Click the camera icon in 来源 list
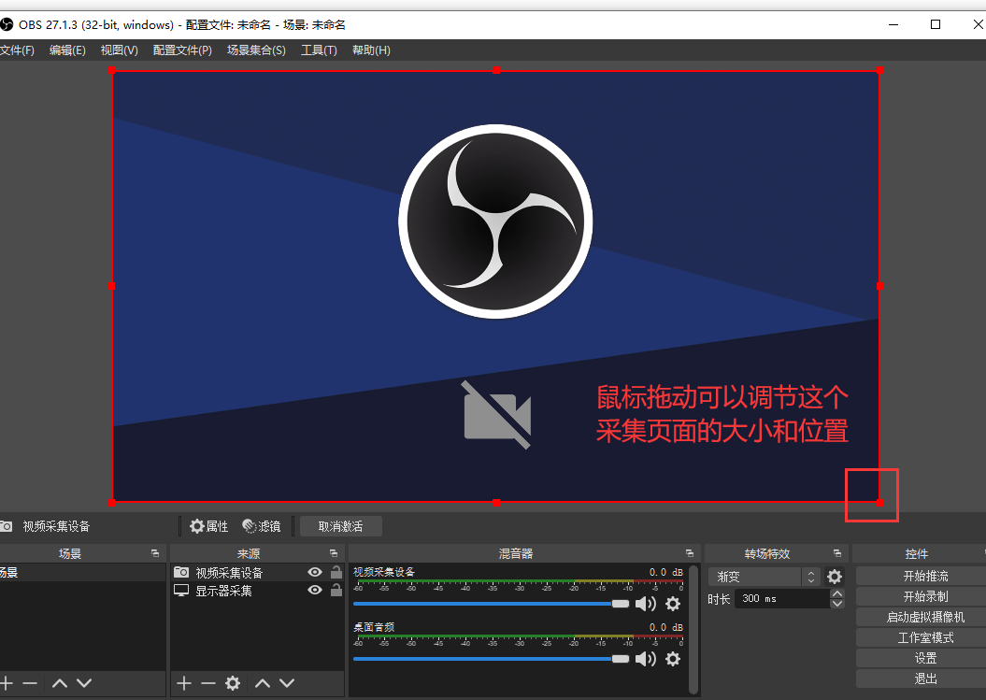The image size is (986, 700). coord(181,572)
